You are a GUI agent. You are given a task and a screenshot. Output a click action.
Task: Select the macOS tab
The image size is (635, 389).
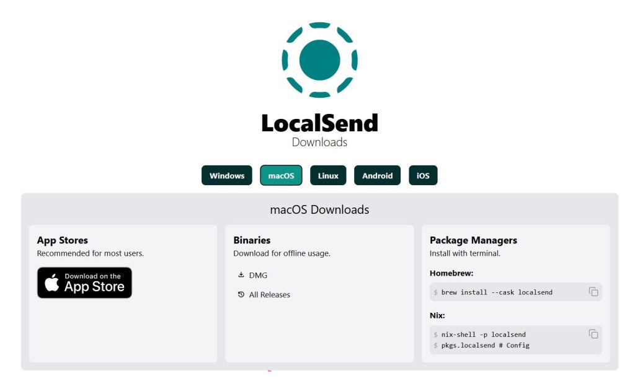tap(281, 175)
